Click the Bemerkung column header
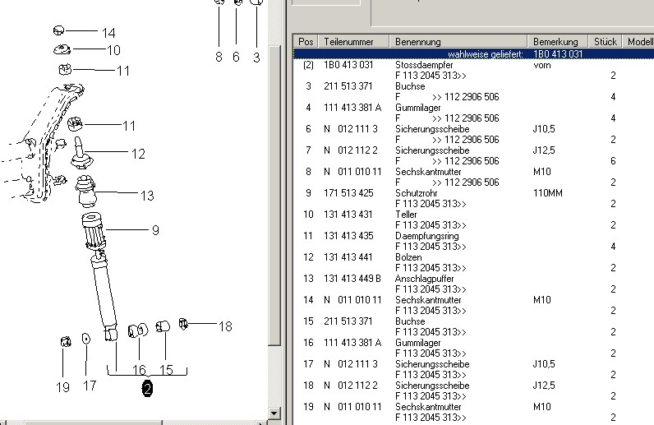The image size is (654, 425). 555,41
